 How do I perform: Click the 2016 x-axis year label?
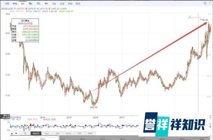[x=95, y=118]
